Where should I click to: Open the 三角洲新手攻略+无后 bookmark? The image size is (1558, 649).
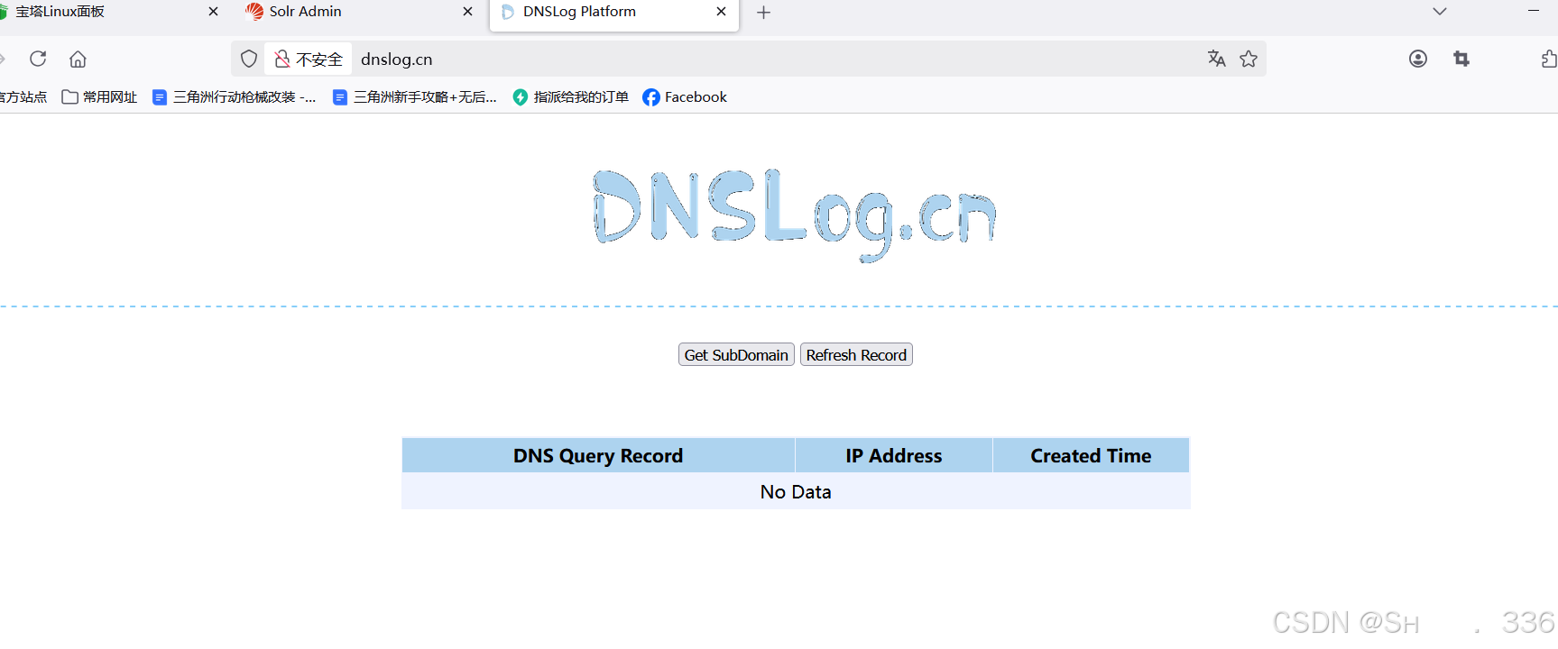(x=415, y=96)
